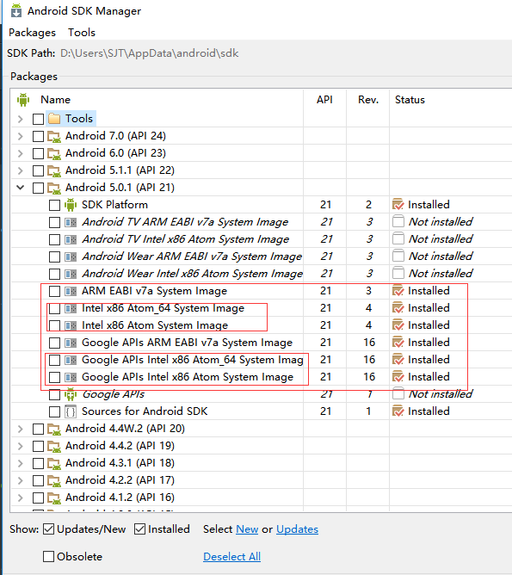The height and width of the screenshot is (575, 512).
Task: Click the Android TV ARM EABI image icon
Action: click(71, 222)
